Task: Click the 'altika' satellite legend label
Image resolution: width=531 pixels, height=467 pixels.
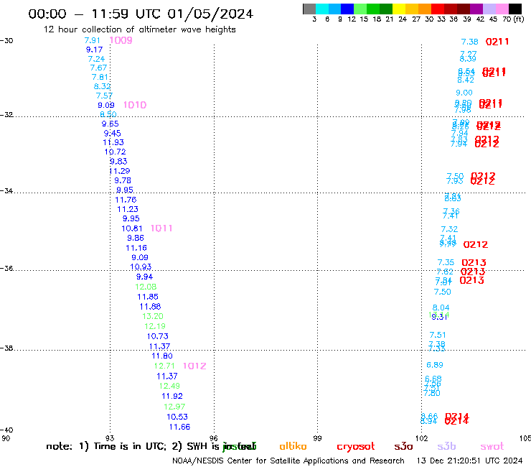Action: coord(293,446)
